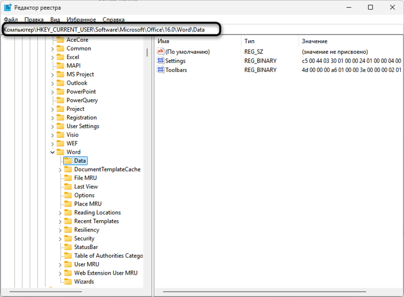Viewport: 404px width, 297px height.
Task: Click the PowerPoint folder icon
Action: [x=60, y=91]
